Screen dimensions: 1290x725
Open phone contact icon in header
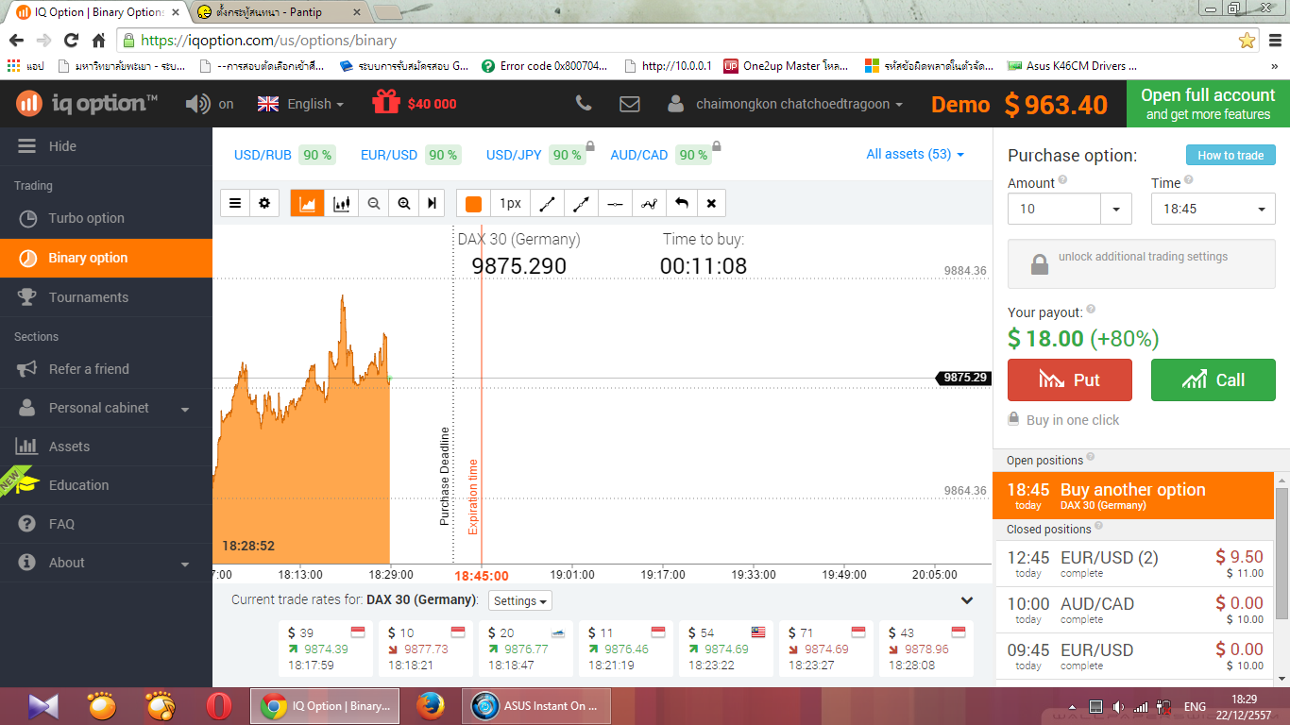point(584,104)
